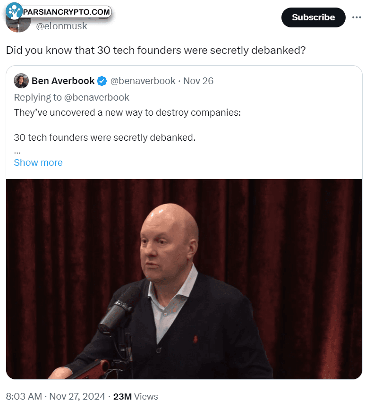Click the @elonmusk handle

(61, 26)
